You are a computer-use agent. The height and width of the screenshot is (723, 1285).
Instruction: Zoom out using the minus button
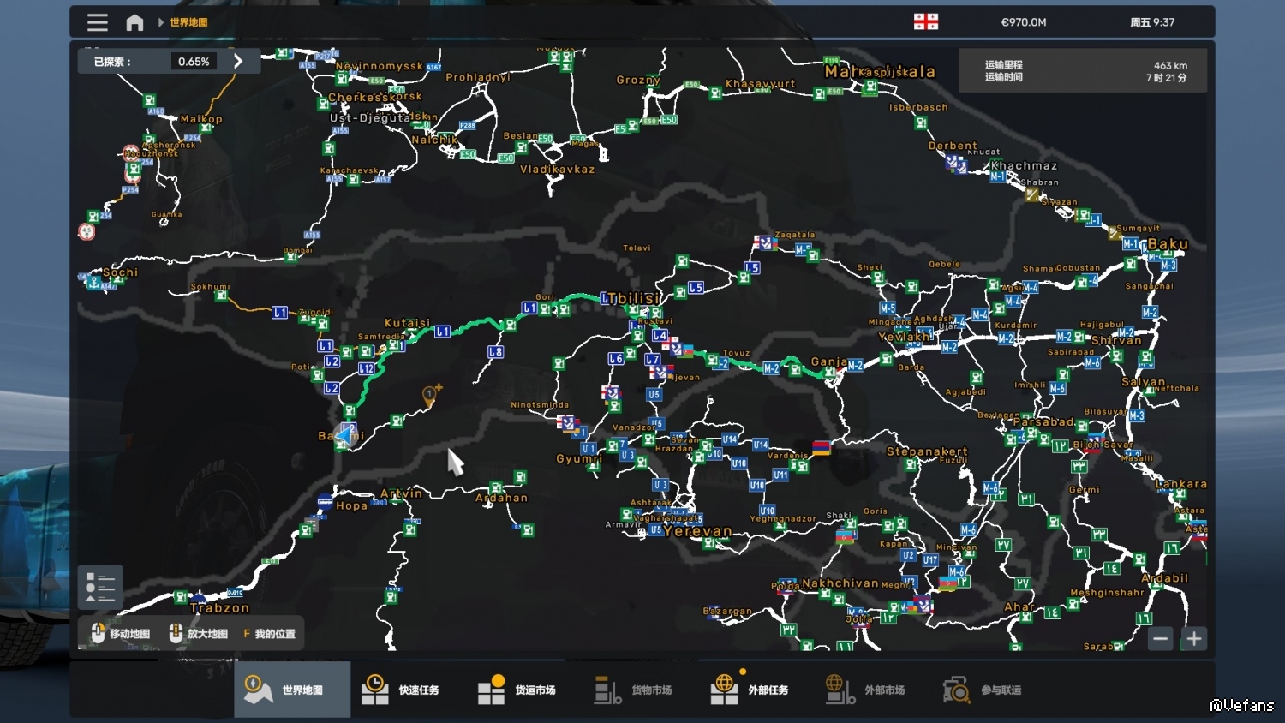point(1161,638)
